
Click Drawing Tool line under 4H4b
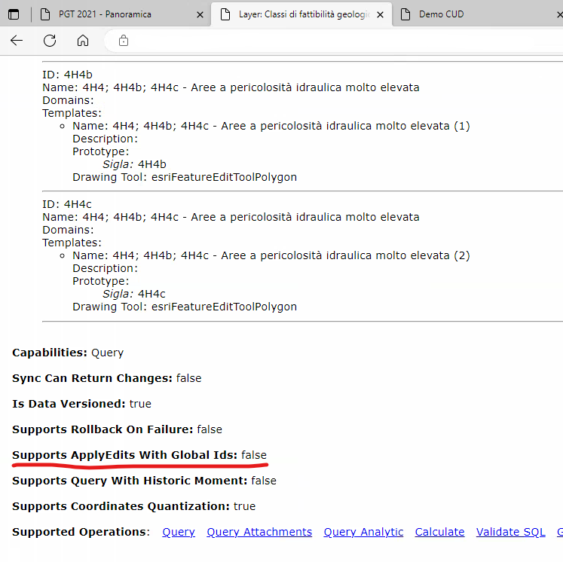click(185, 177)
